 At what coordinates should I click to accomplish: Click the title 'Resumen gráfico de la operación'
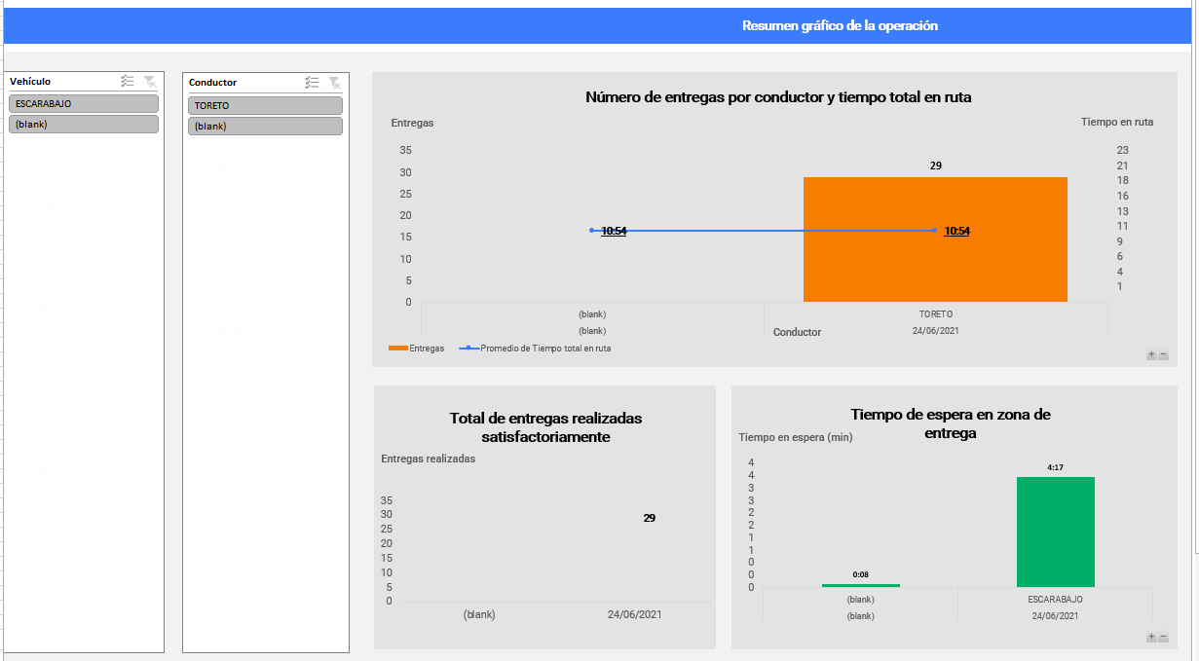(x=840, y=26)
